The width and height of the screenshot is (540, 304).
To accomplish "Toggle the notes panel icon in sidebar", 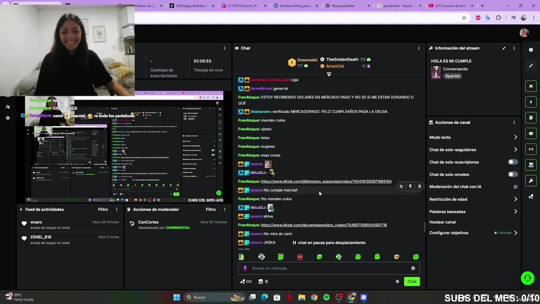I will tap(531, 117).
